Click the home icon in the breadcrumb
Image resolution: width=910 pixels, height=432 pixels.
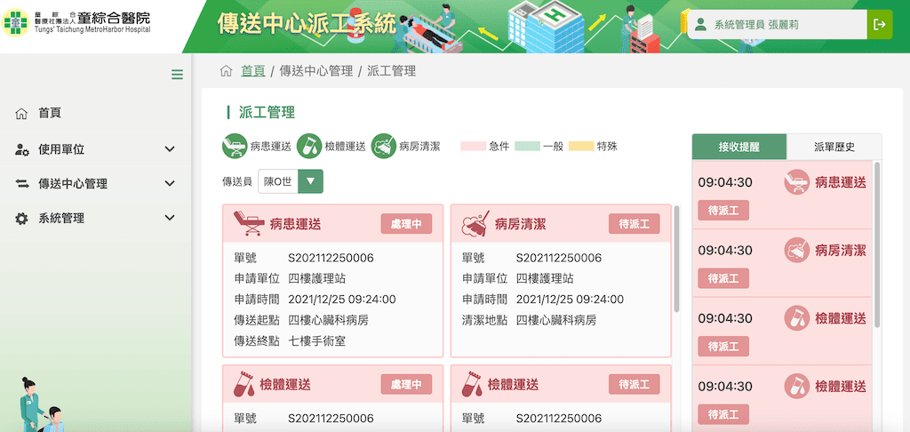(x=226, y=71)
